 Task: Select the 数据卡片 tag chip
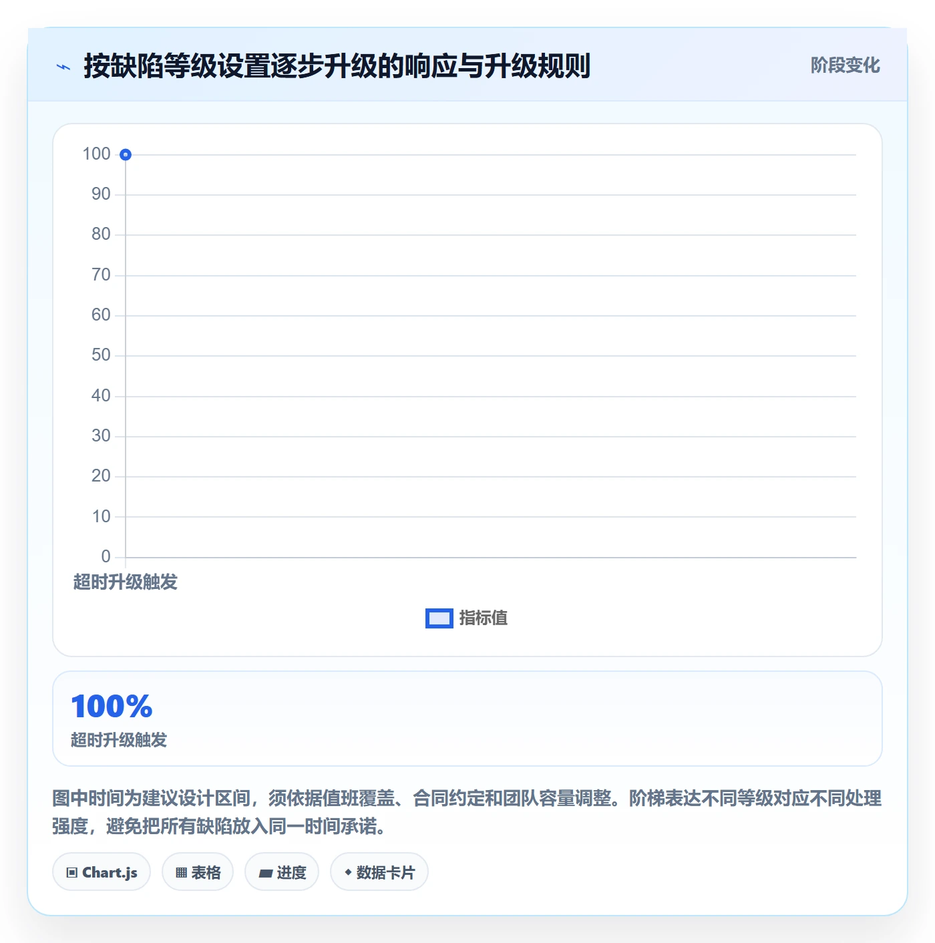[379, 872]
